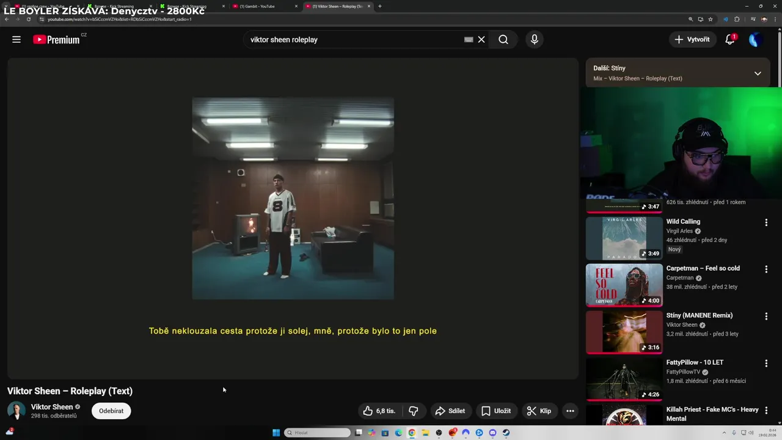Reload the page in browser toolbar
The image size is (782, 440).
28,19
